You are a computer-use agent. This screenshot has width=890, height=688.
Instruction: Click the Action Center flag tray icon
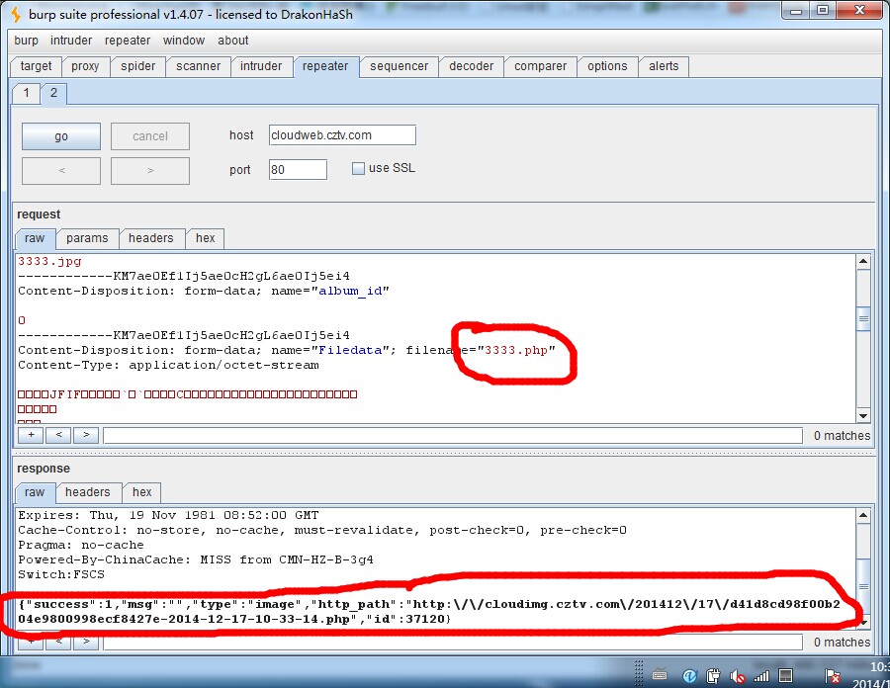tap(832, 675)
